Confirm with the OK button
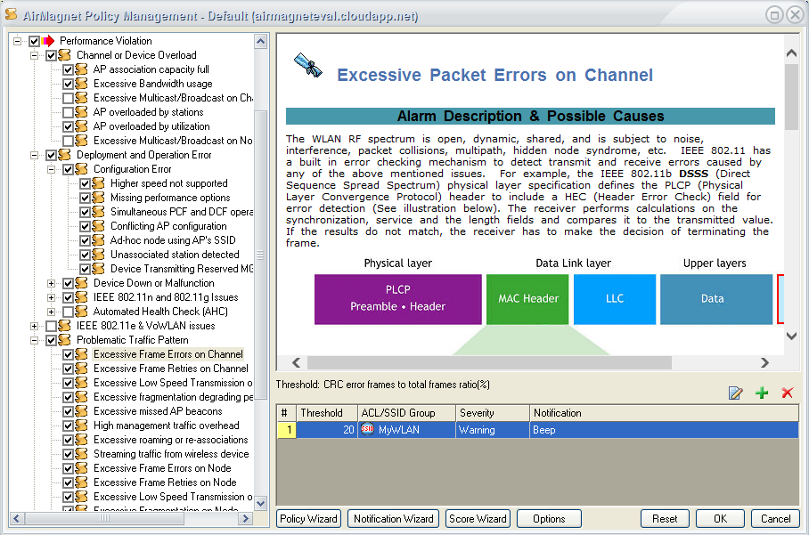 click(x=720, y=518)
